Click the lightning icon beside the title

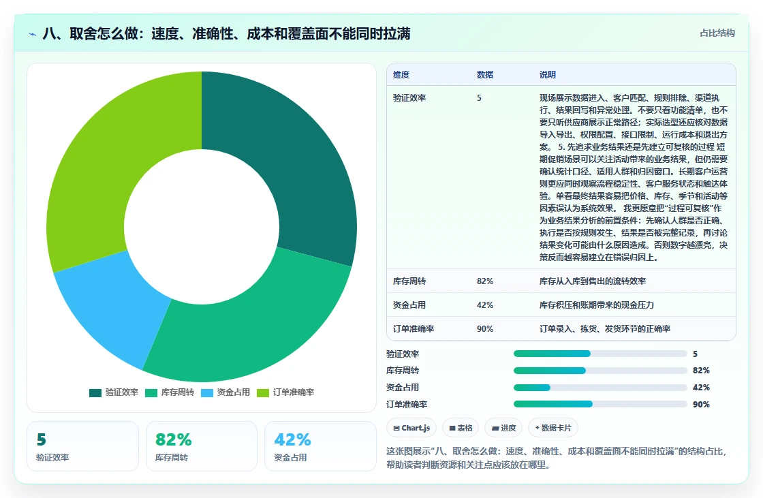pos(33,35)
